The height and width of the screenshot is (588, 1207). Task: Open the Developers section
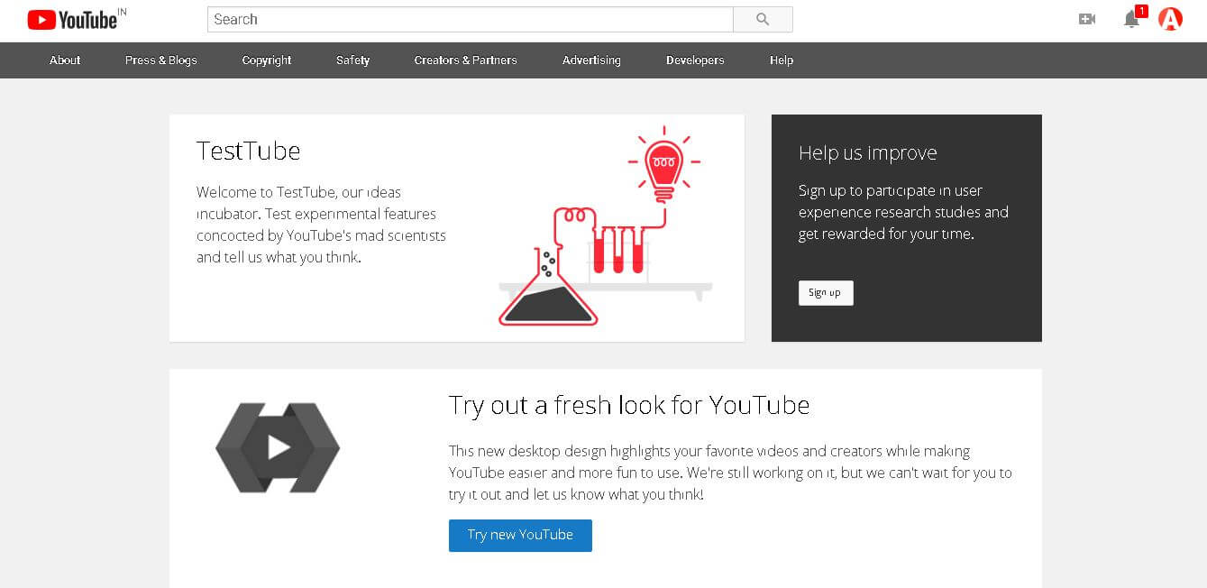click(695, 60)
